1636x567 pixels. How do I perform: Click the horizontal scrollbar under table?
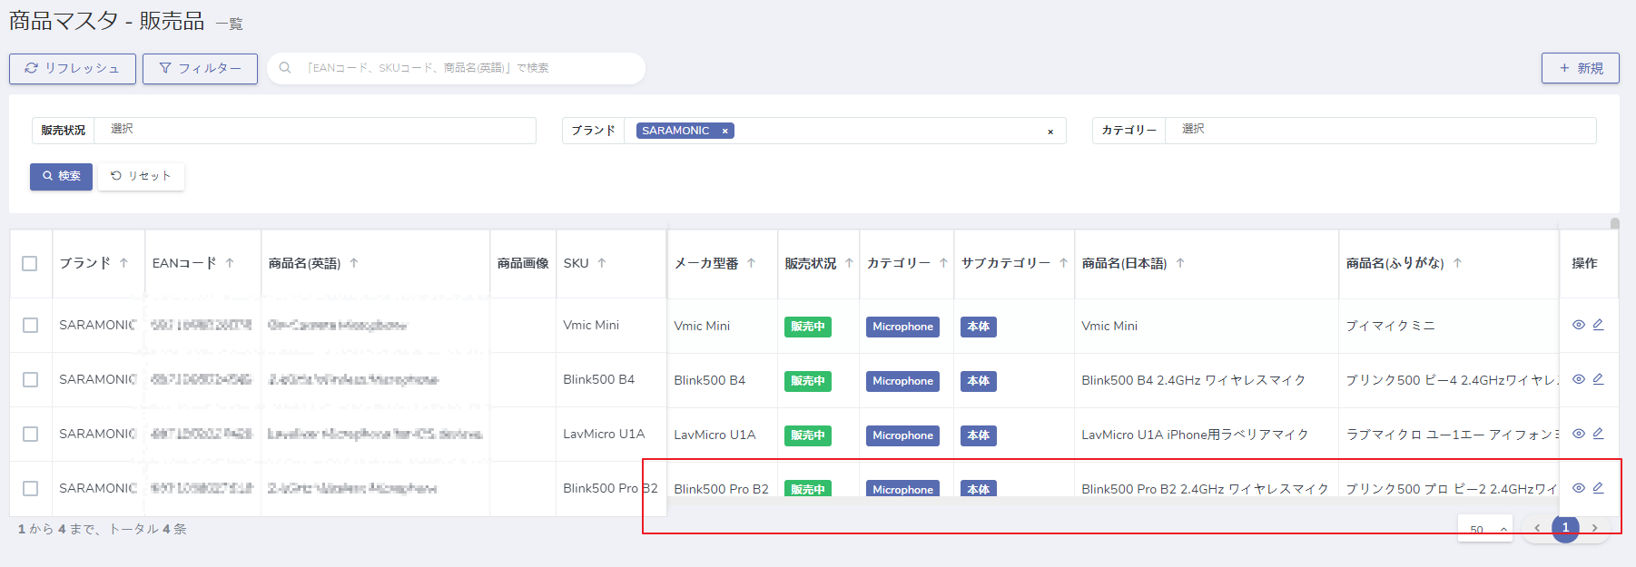click(x=1112, y=502)
